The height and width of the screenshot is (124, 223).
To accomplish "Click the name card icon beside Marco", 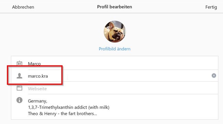I will coord(19,63).
